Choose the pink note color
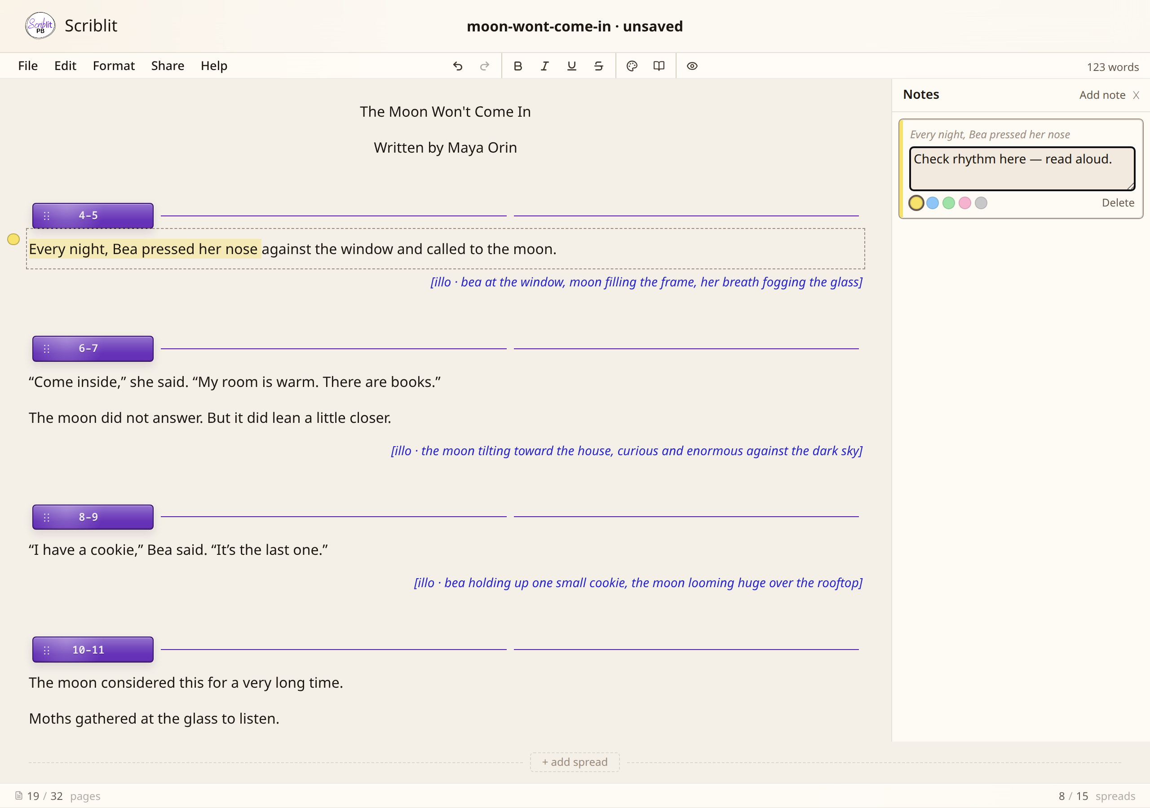 (964, 203)
